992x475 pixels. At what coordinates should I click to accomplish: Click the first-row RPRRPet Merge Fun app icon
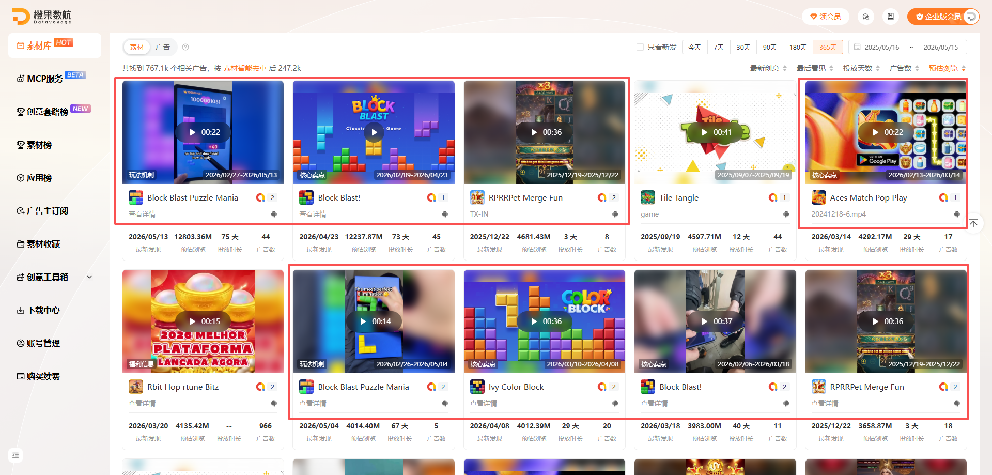click(x=477, y=197)
